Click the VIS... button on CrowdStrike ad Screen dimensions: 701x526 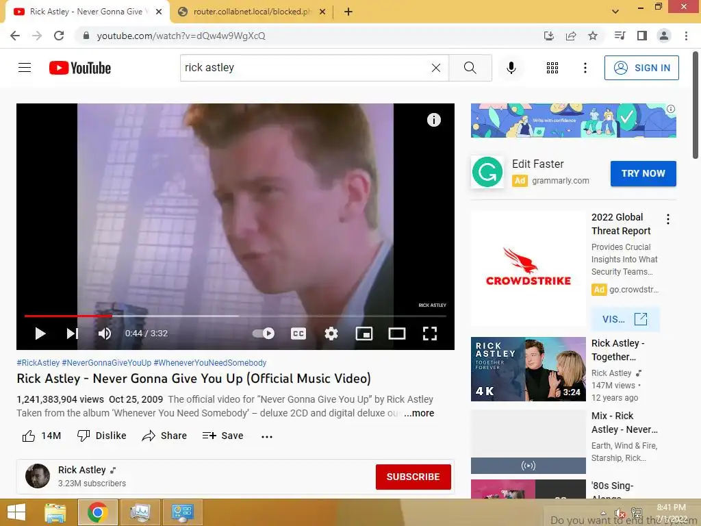(625, 319)
